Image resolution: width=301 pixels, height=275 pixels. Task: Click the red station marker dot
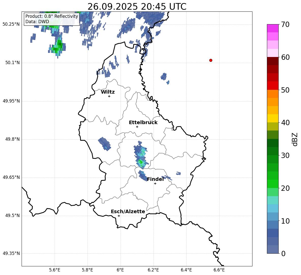click(x=211, y=60)
